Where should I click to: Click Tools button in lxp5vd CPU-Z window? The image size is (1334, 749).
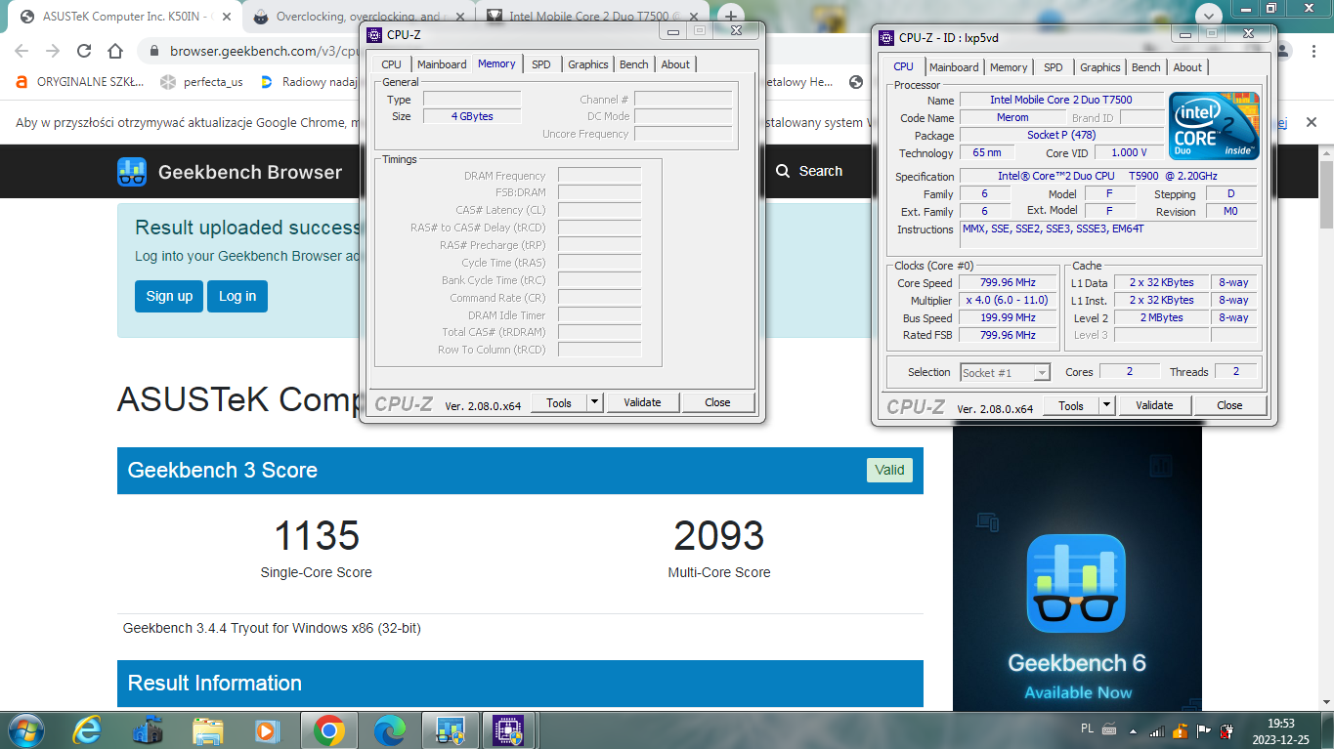1071,405
